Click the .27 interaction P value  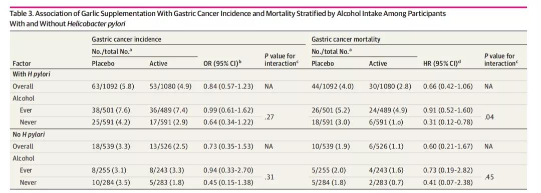pyautogui.click(x=269, y=117)
